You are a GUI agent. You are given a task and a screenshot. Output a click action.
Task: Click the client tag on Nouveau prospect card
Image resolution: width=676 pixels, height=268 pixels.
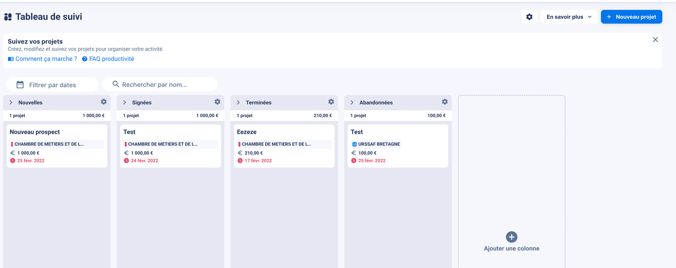(x=57, y=144)
